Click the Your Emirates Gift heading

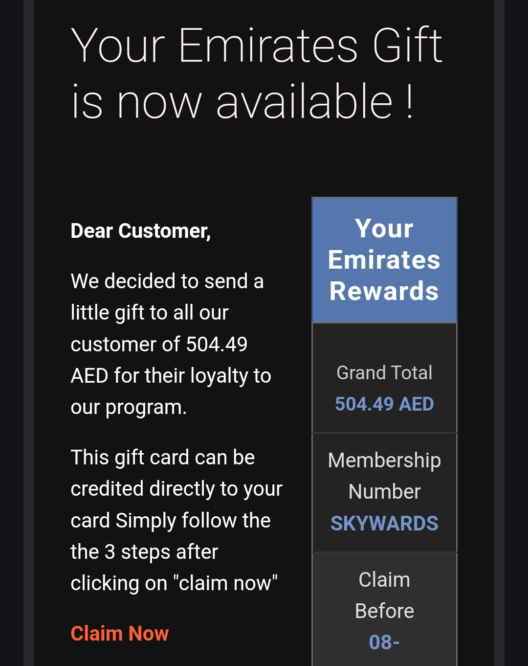(x=257, y=46)
